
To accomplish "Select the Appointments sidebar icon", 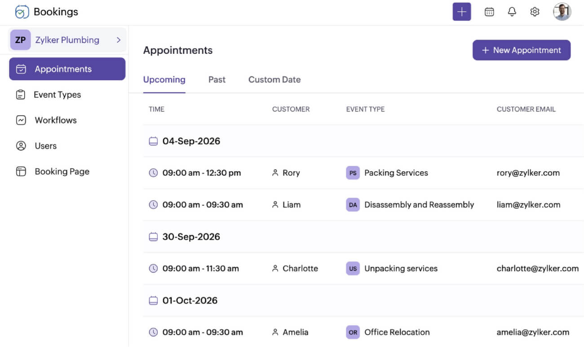I will pyautogui.click(x=21, y=69).
